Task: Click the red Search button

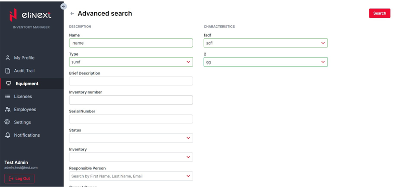Action: 379,13
